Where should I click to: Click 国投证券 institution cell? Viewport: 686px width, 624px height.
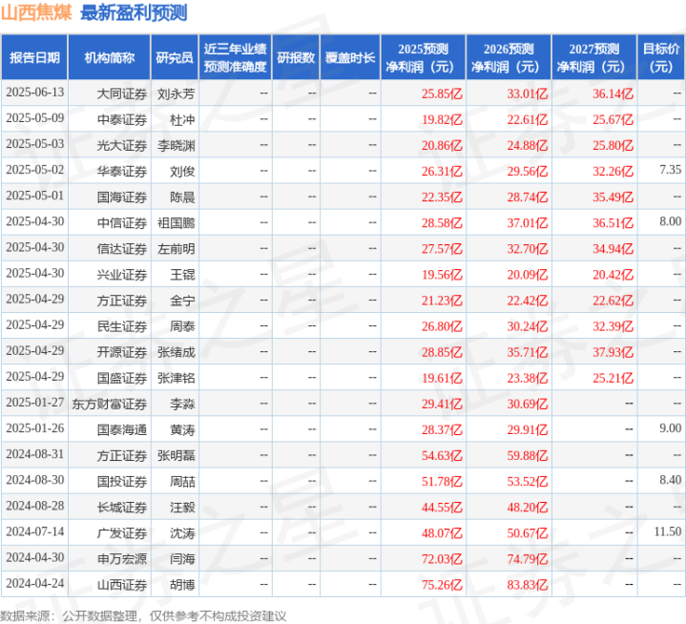(x=121, y=481)
